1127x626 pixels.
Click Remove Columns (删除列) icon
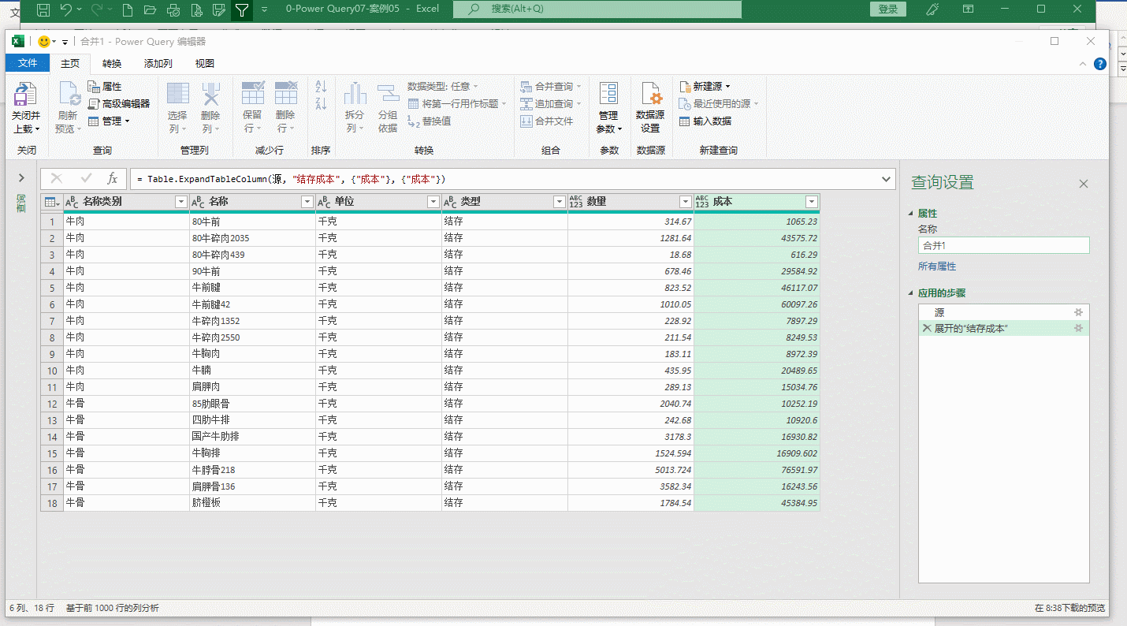point(210,94)
